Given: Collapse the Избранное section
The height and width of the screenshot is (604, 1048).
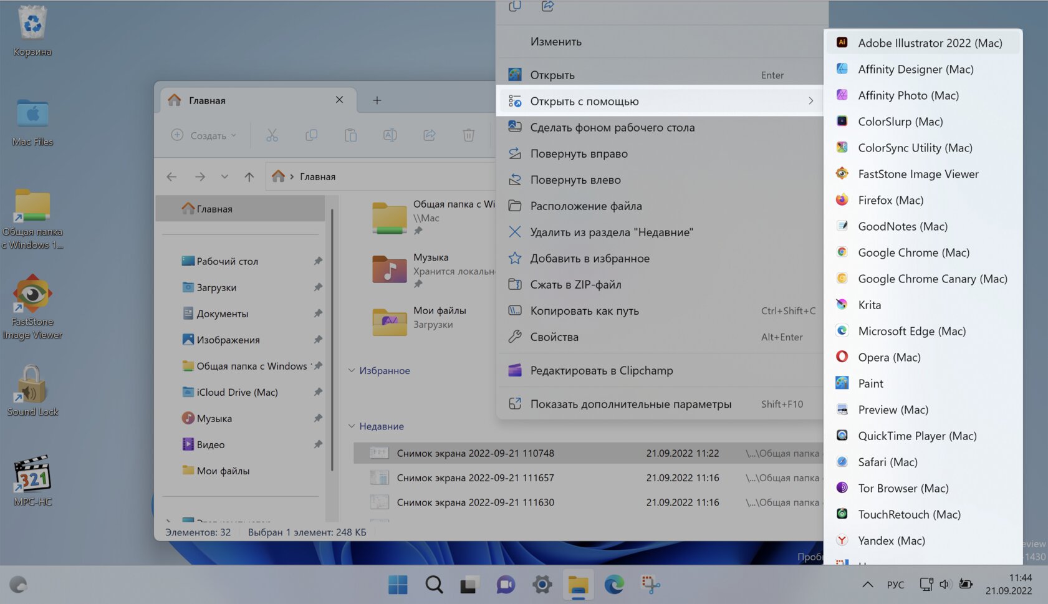Looking at the screenshot, I should tap(352, 370).
